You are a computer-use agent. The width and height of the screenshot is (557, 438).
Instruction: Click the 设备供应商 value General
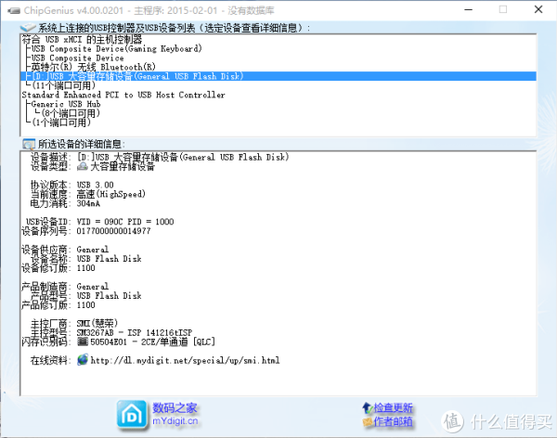coord(93,250)
